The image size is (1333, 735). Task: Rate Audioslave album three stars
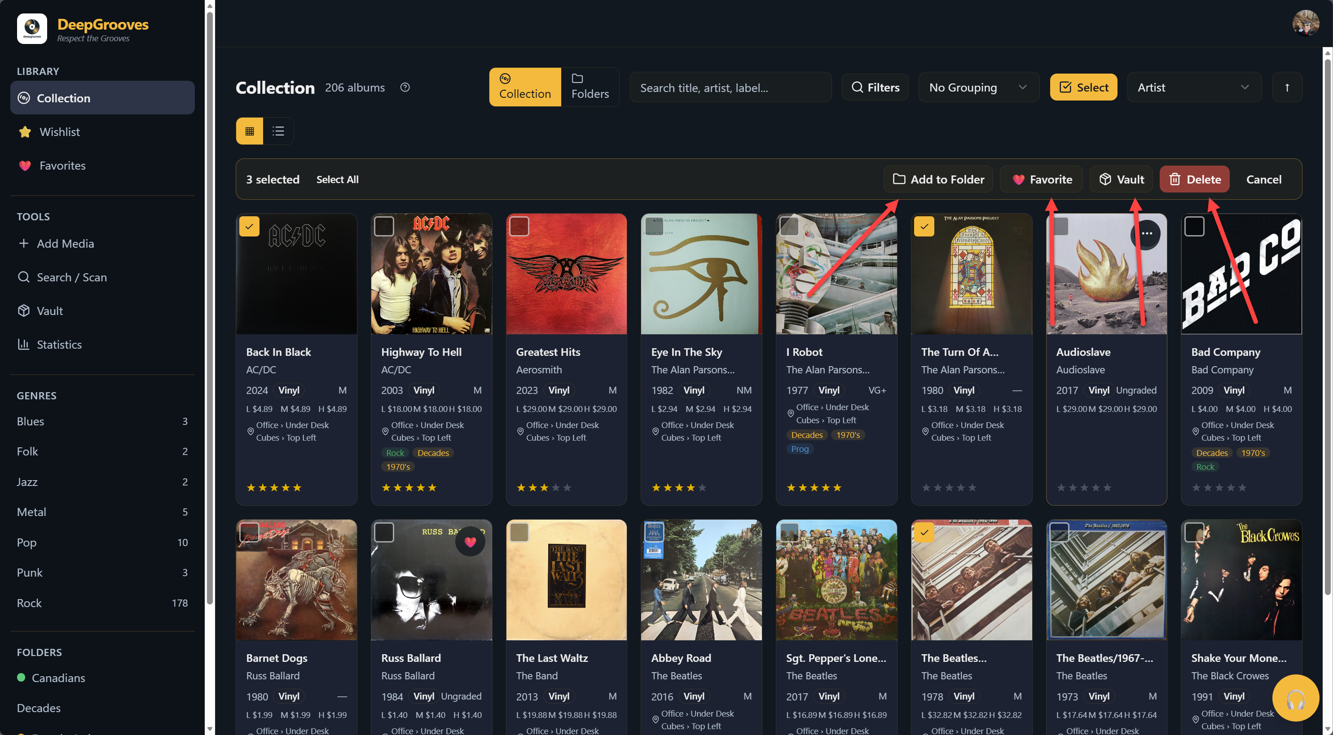point(1084,487)
